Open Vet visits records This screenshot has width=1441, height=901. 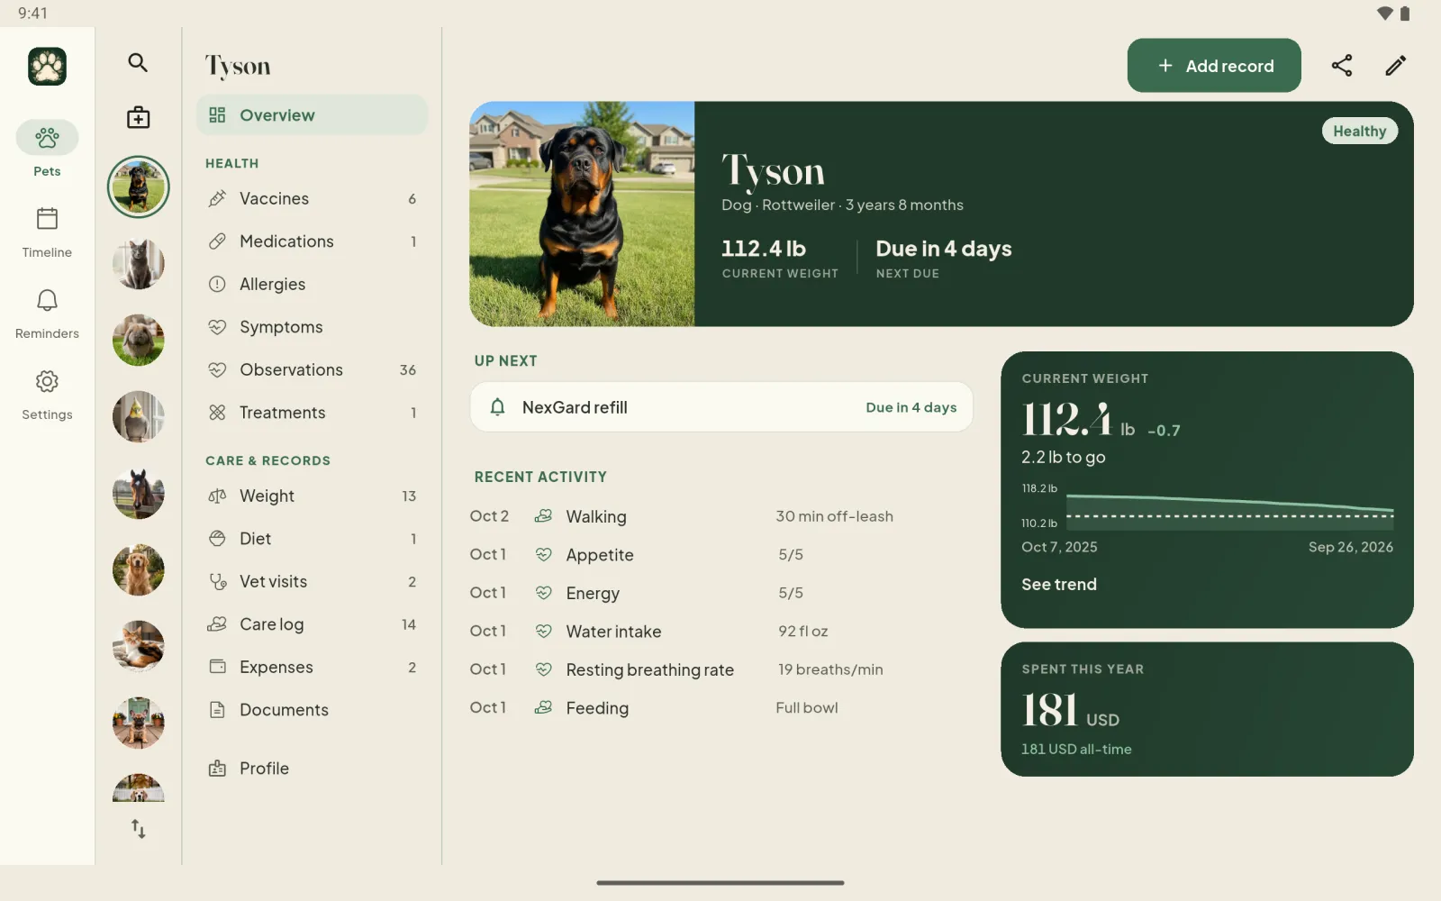click(x=312, y=581)
